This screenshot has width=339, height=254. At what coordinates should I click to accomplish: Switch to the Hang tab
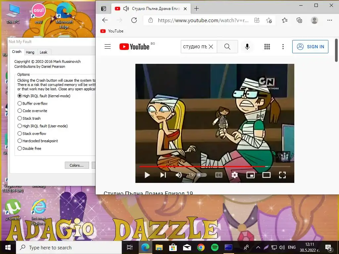(30, 52)
